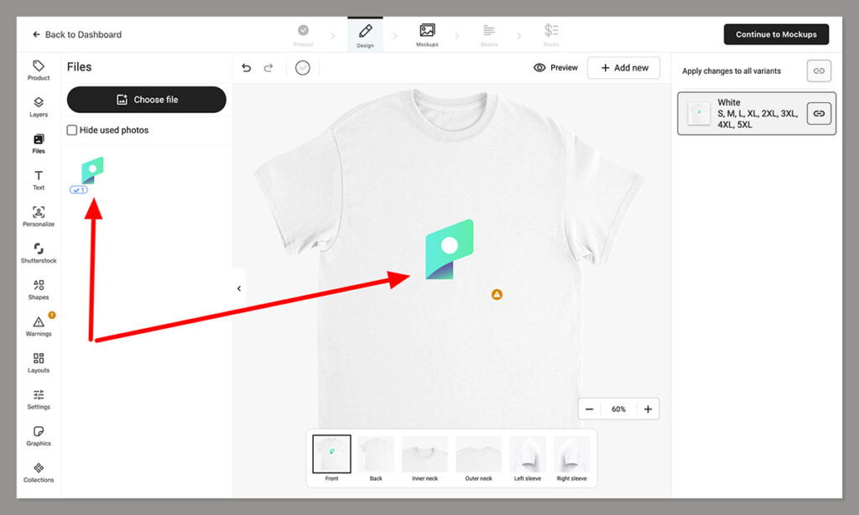Click the used-count badge under logo file
Viewport: 859px width, 515px height.
coord(78,190)
